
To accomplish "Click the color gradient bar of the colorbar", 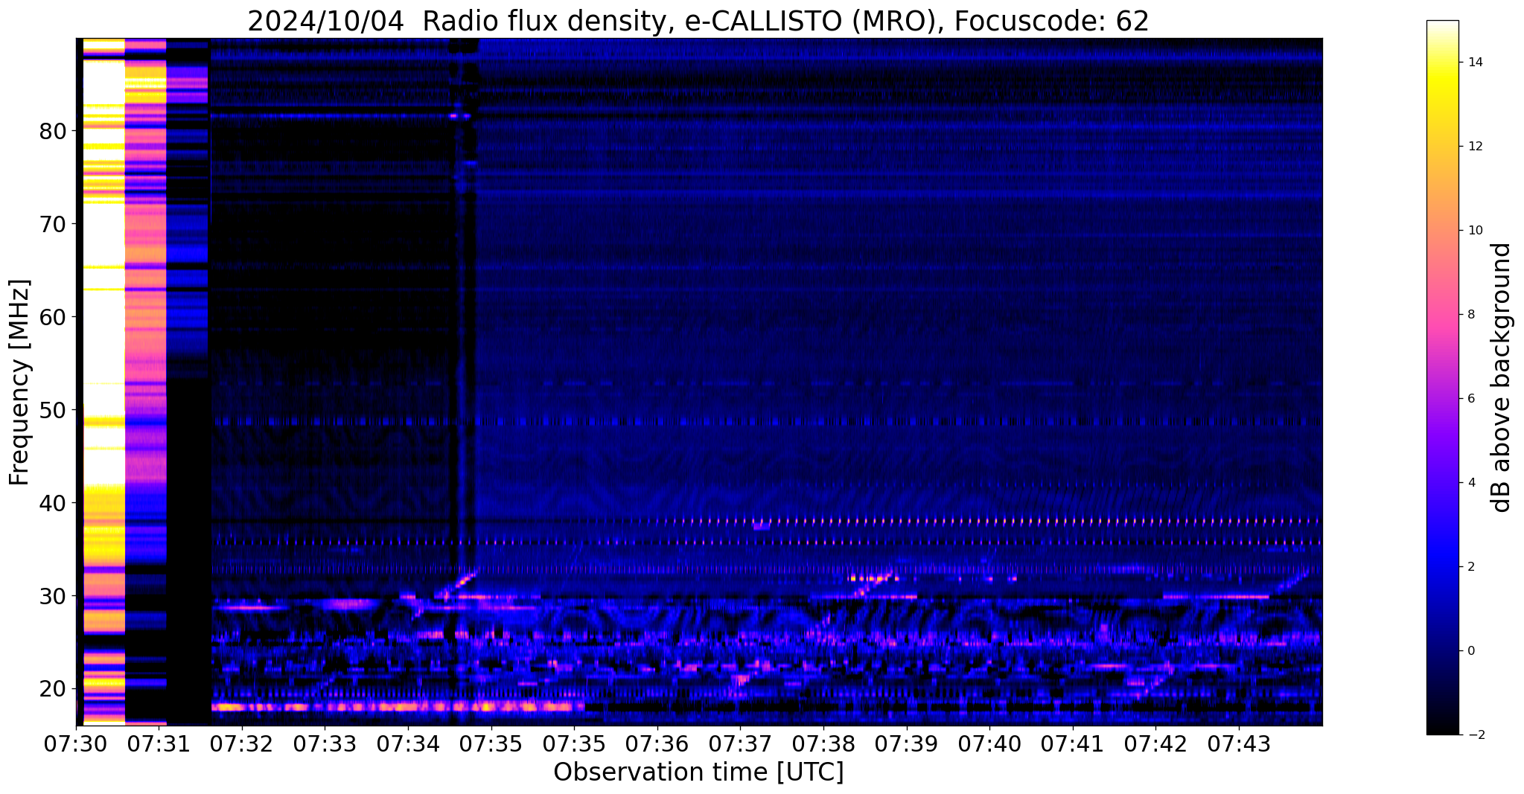I will pyautogui.click(x=1442, y=377).
